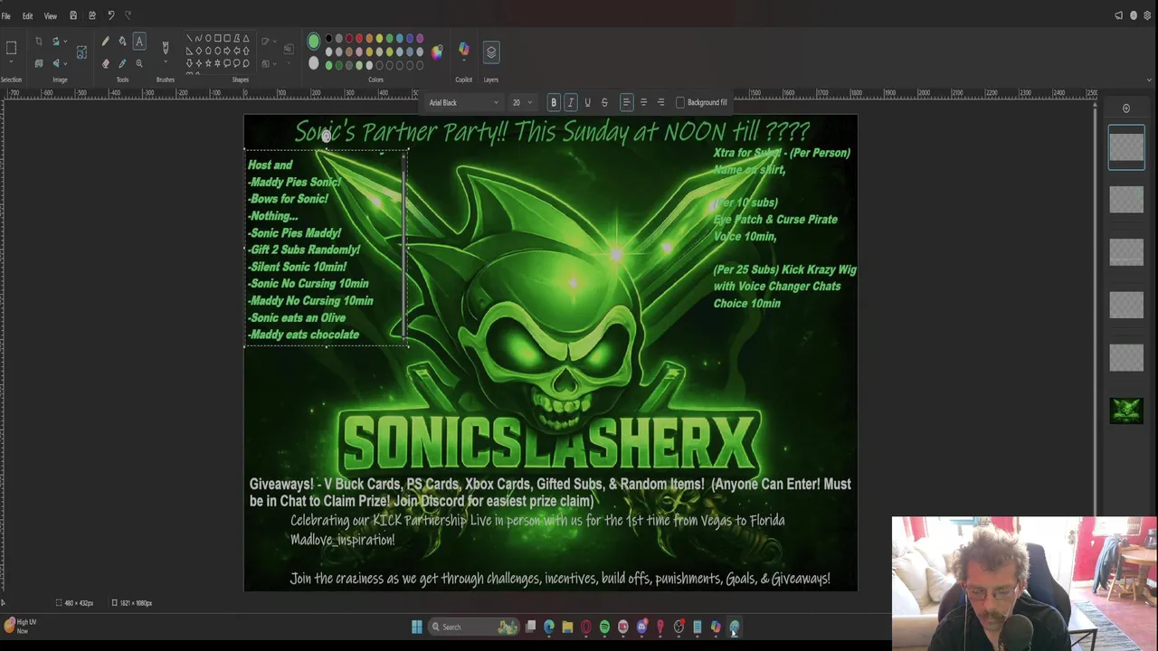Image resolution: width=1158 pixels, height=651 pixels.
Task: Align text to center
Action: [x=643, y=102]
